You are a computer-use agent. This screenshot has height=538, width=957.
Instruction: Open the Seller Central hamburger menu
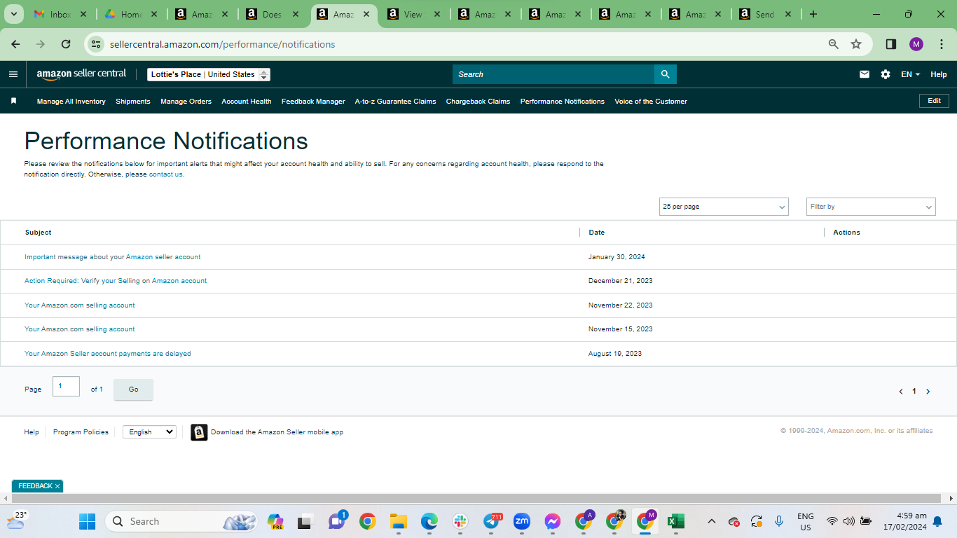[x=13, y=74]
